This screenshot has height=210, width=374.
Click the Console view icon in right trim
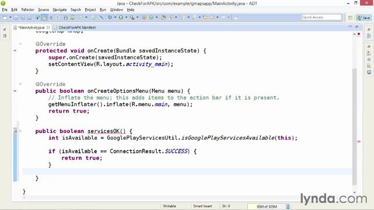click(369, 72)
